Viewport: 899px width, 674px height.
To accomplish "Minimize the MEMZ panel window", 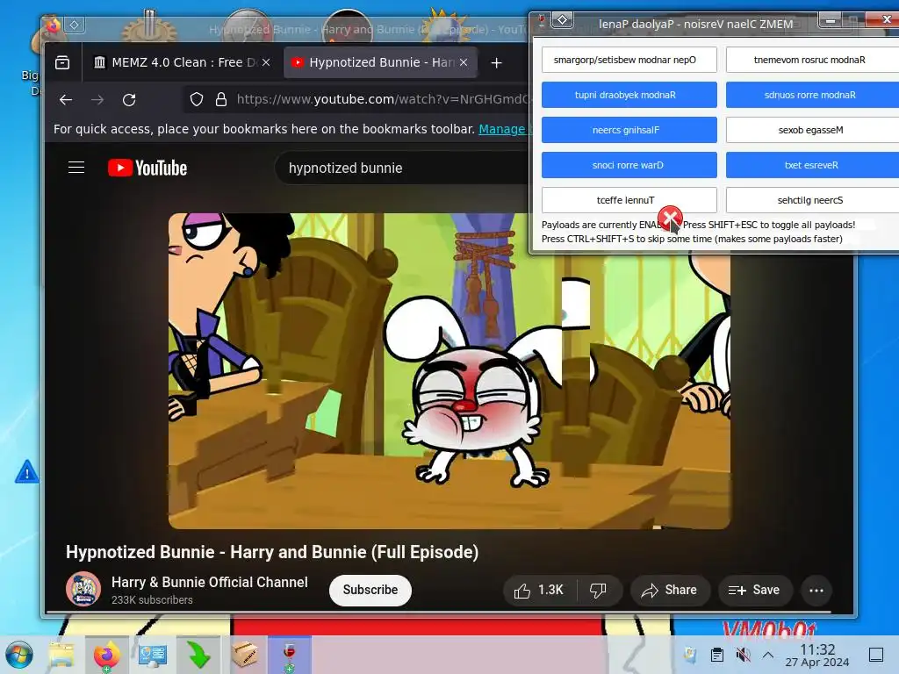I will click(831, 21).
